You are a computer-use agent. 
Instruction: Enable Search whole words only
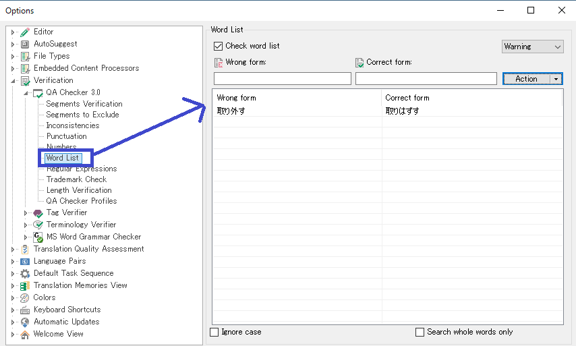pos(420,332)
